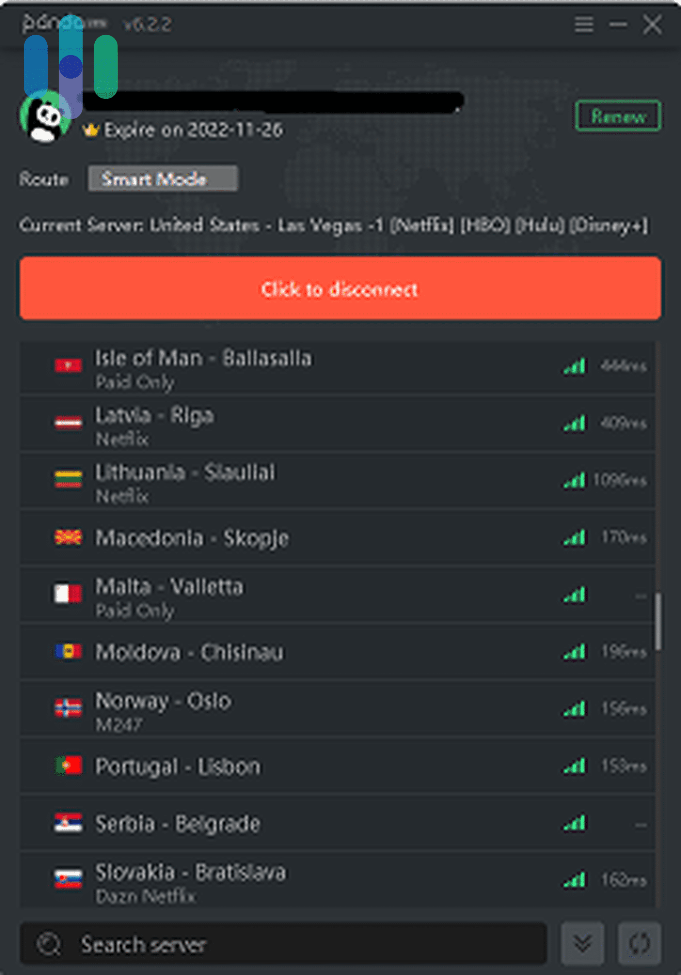Connect to Moldova - Chisinau server

[x=189, y=652]
